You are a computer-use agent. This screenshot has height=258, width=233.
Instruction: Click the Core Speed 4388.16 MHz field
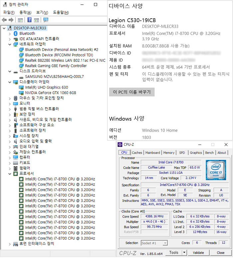(154, 216)
